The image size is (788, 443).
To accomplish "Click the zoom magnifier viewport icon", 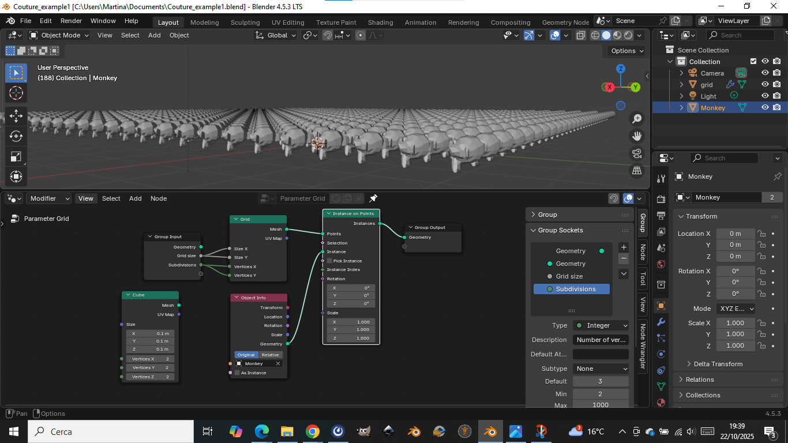I will (x=637, y=119).
